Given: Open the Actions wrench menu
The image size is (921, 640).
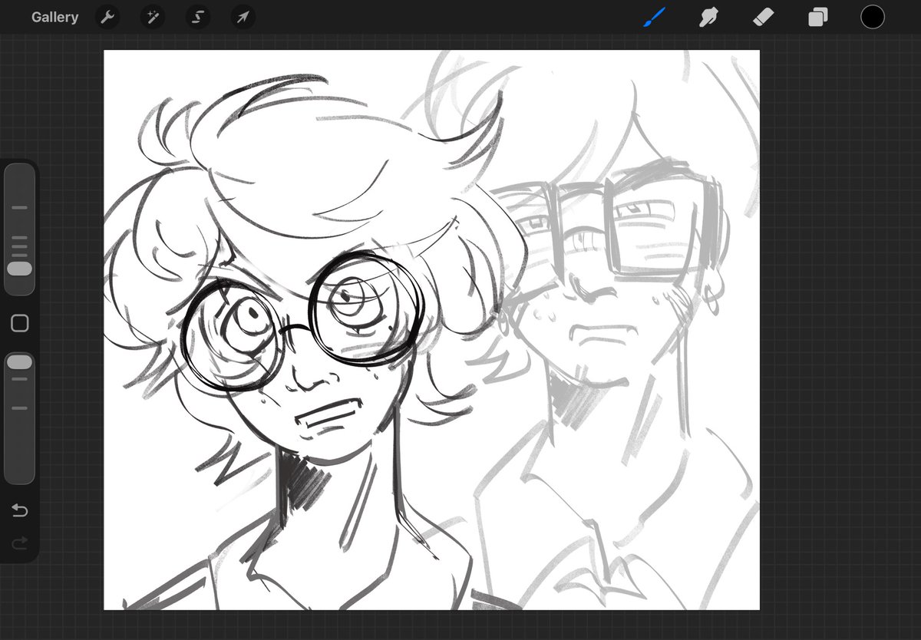Looking at the screenshot, I should click(x=107, y=17).
